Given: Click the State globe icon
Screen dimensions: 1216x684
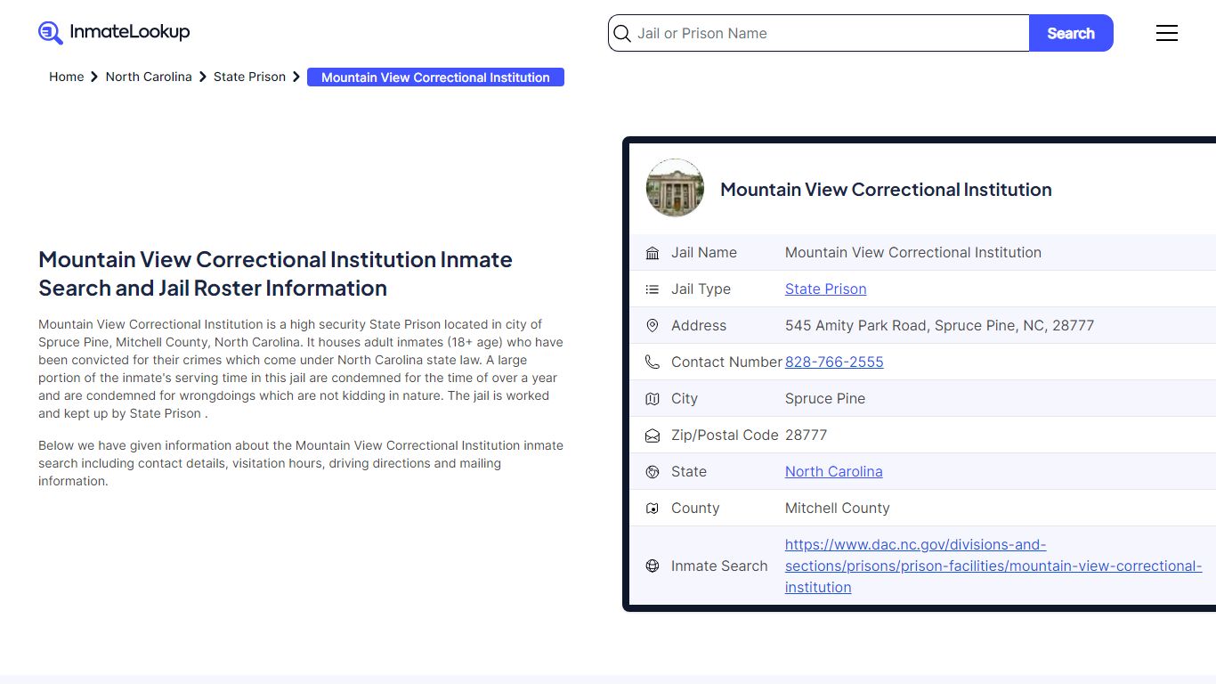Looking at the screenshot, I should pyautogui.click(x=653, y=472).
